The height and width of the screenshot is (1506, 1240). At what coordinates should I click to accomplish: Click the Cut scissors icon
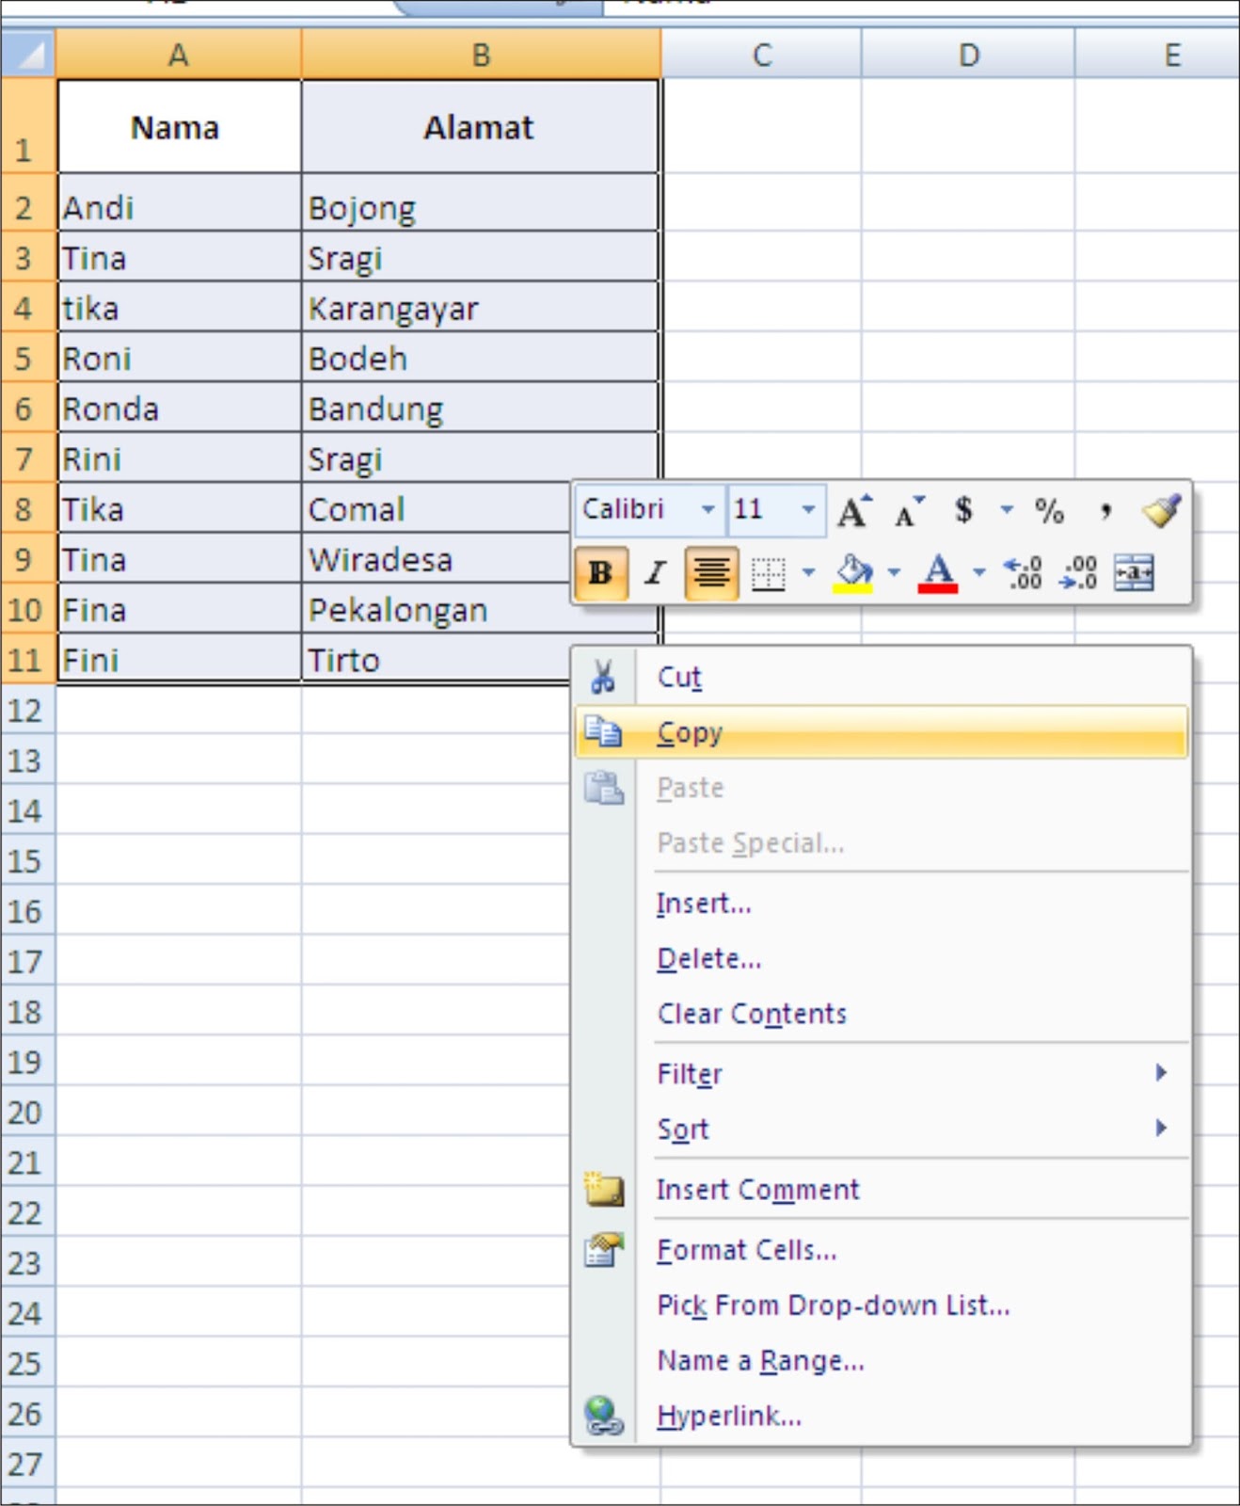[x=603, y=677]
